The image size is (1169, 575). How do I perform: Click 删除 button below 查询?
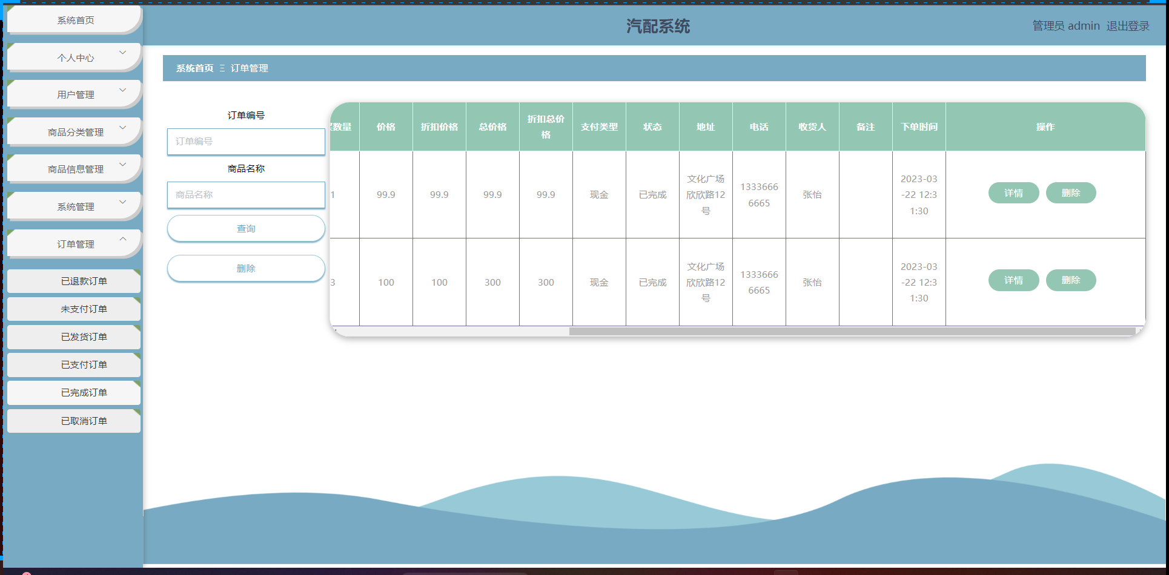click(x=246, y=269)
